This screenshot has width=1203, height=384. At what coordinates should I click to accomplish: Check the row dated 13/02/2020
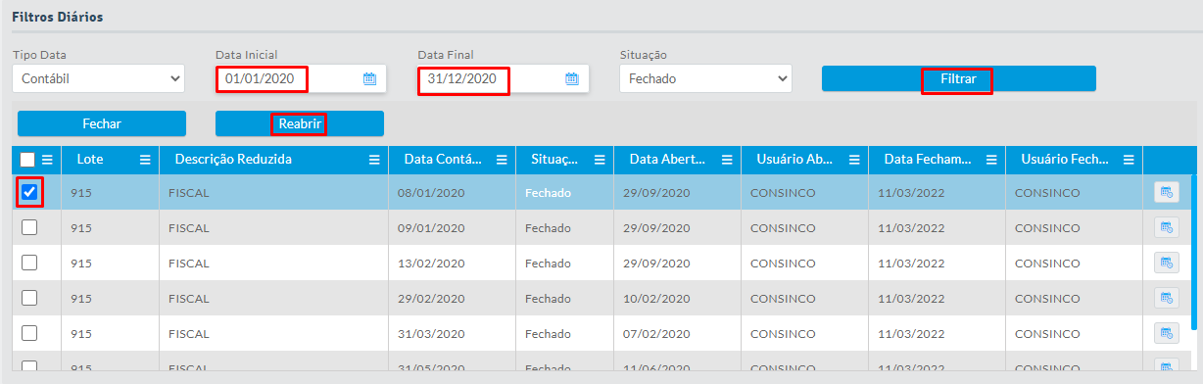(29, 263)
